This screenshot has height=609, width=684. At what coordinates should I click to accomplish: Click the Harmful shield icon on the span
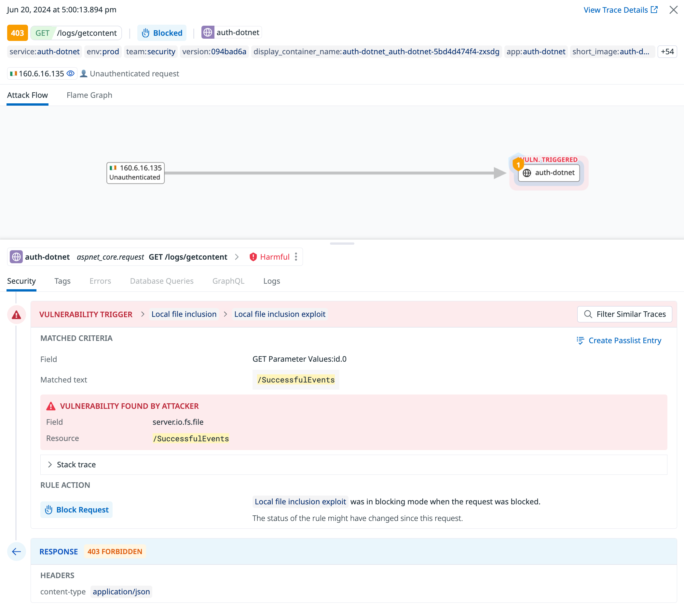pyautogui.click(x=253, y=257)
